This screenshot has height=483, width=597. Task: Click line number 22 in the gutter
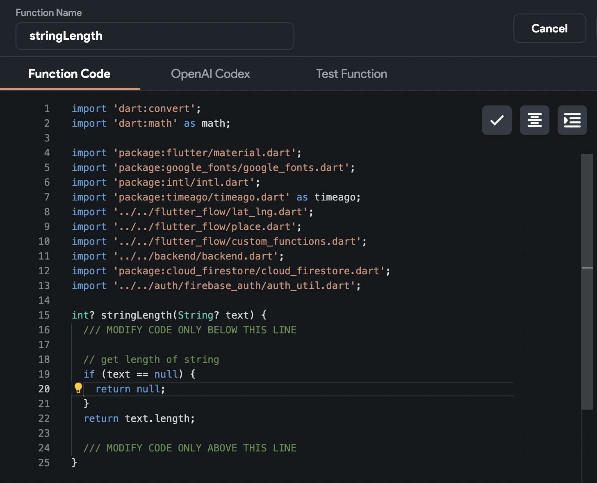[44, 419]
